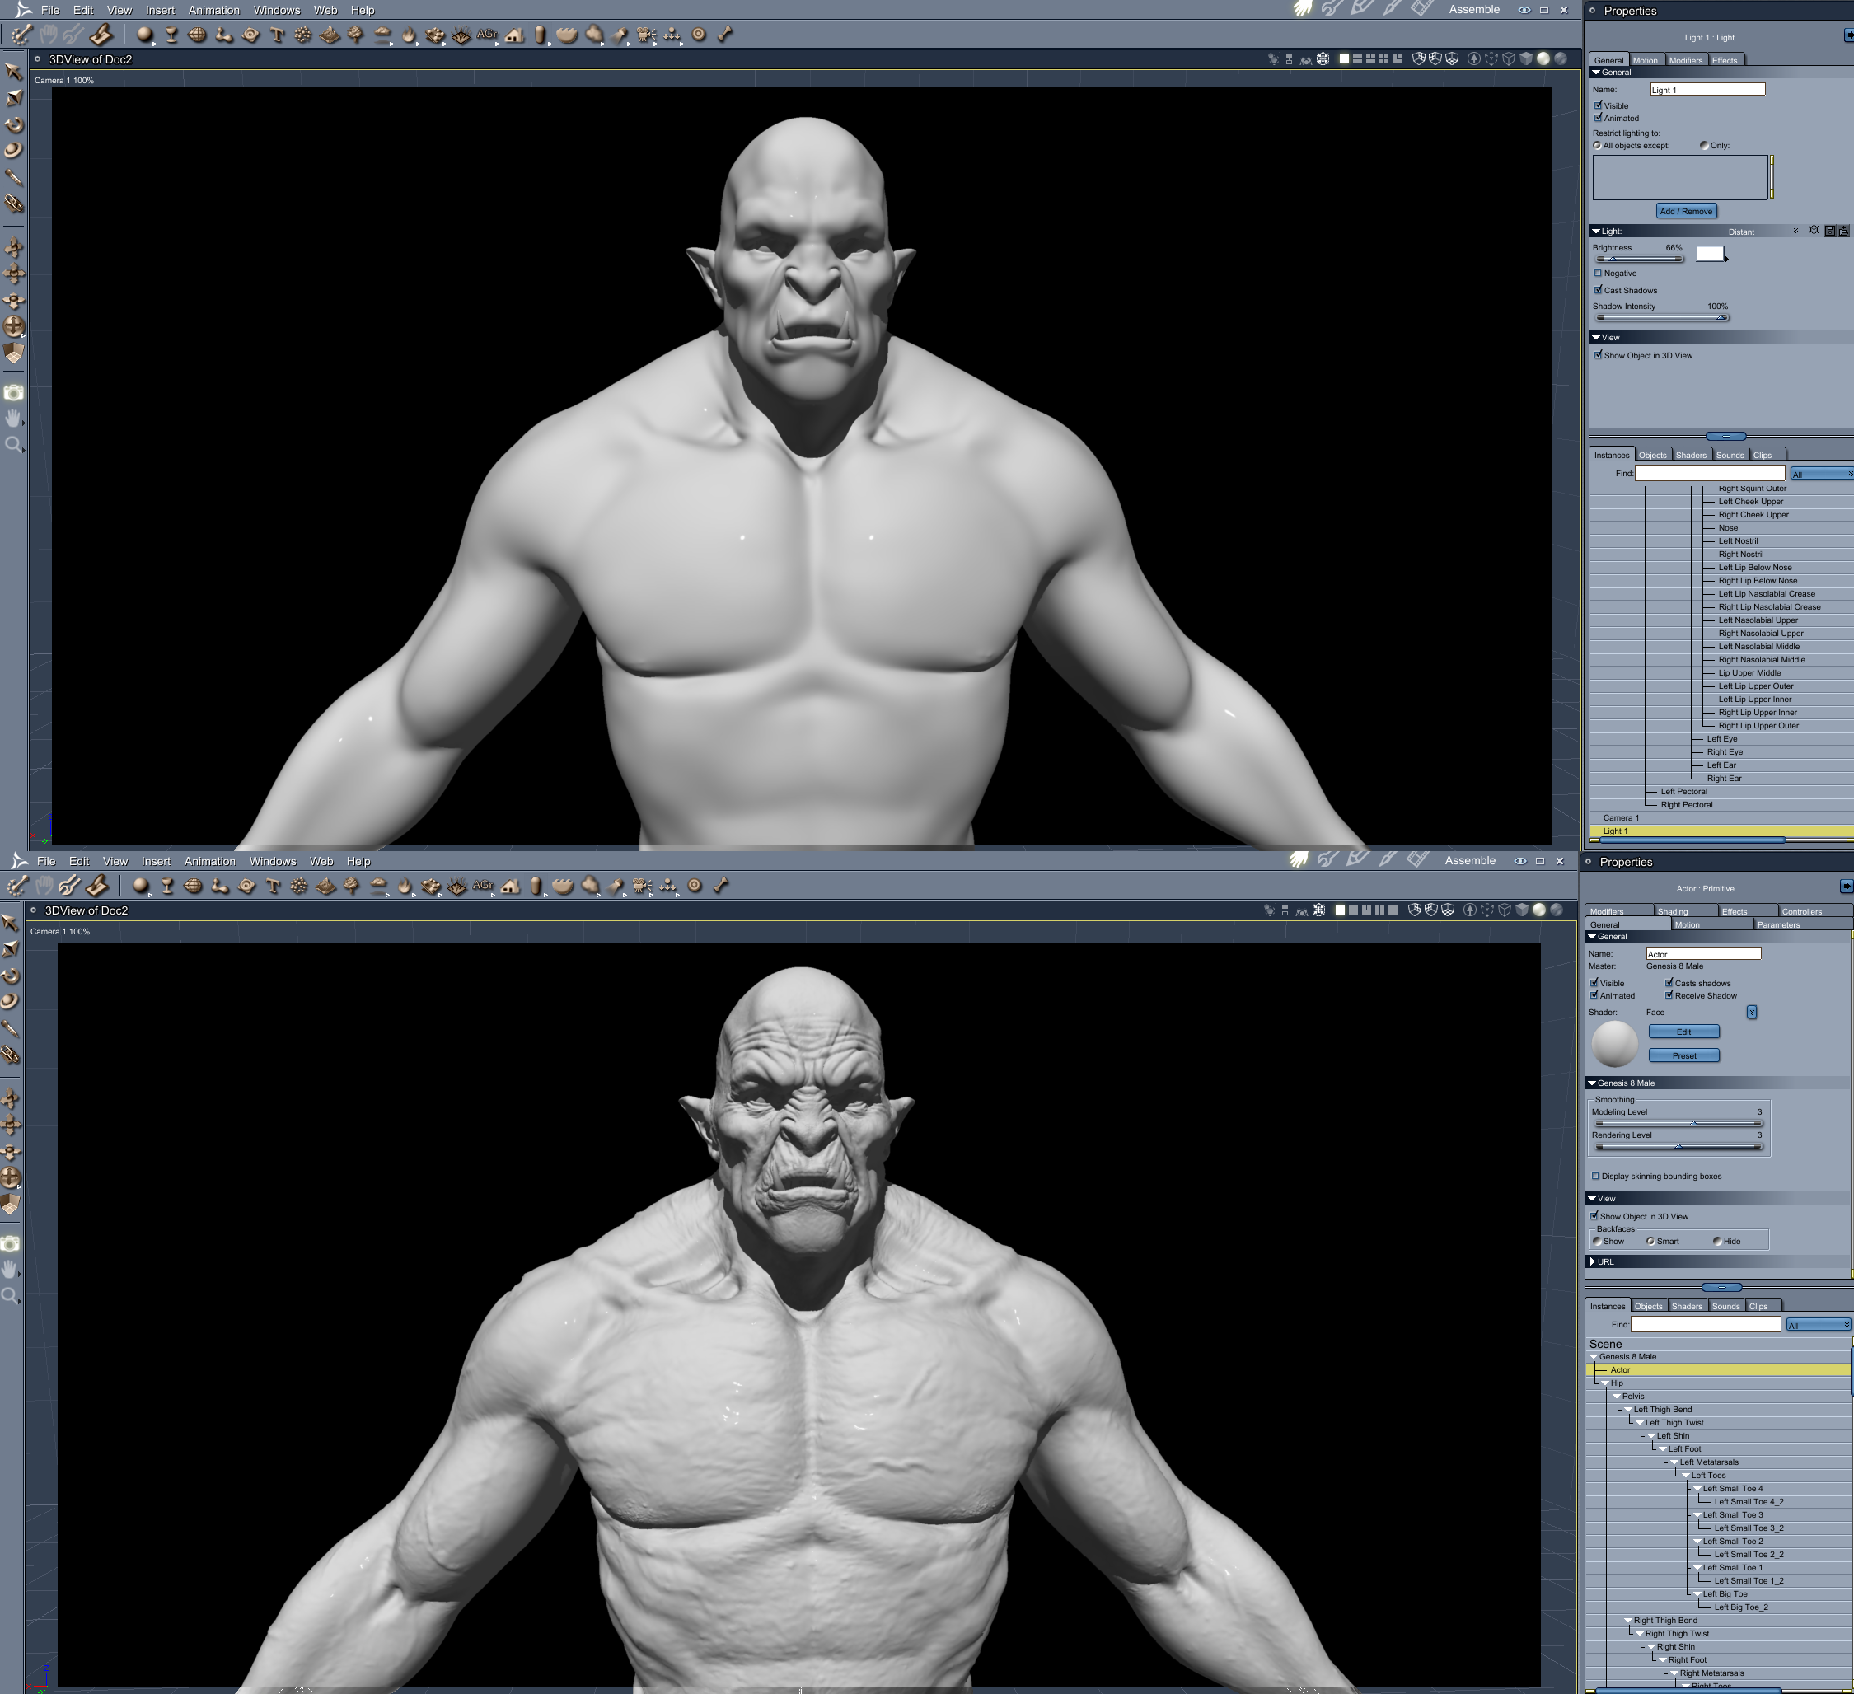1854x1694 pixels.
Task: Toggle the Cast Shadows checkbox
Action: [x=1599, y=290]
